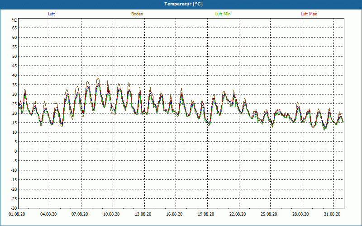Click the 40 value on y-axis
This screenshot has width=362, height=226.
pyautogui.click(x=14, y=75)
